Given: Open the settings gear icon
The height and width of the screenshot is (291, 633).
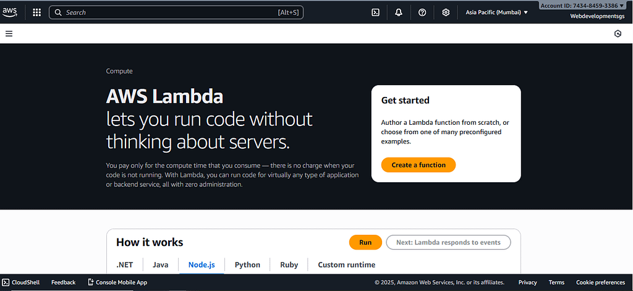Looking at the screenshot, I should (446, 12).
